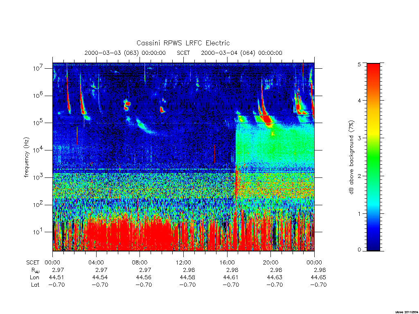419x314 pixels.
Task: Click the colorbar tick label 2
Action: point(359,176)
